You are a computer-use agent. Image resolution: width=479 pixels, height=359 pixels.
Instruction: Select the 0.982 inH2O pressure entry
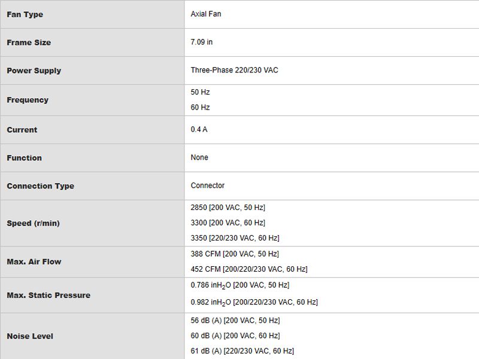point(254,302)
